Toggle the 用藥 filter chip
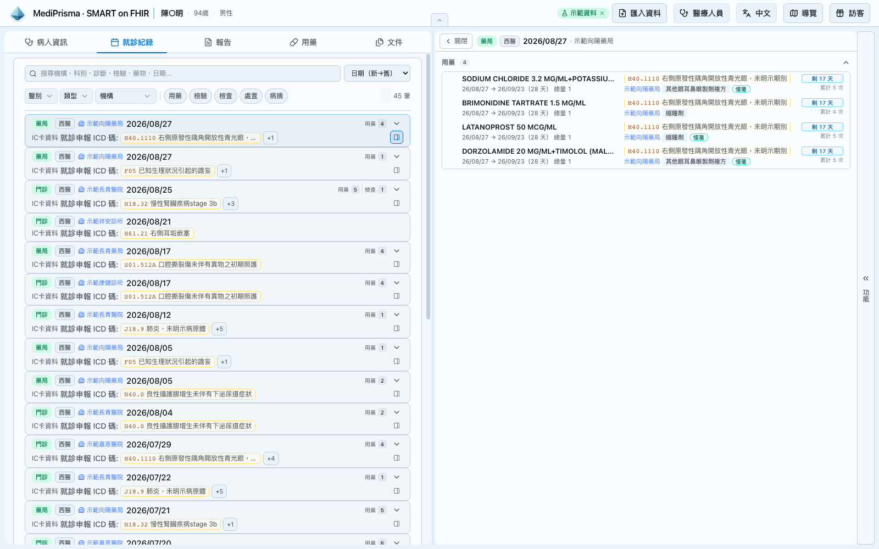 pos(175,96)
